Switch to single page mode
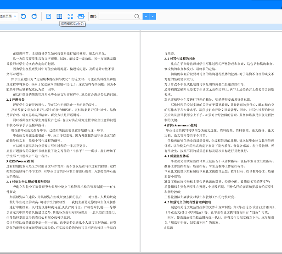The image size is (282, 254). (48, 16)
